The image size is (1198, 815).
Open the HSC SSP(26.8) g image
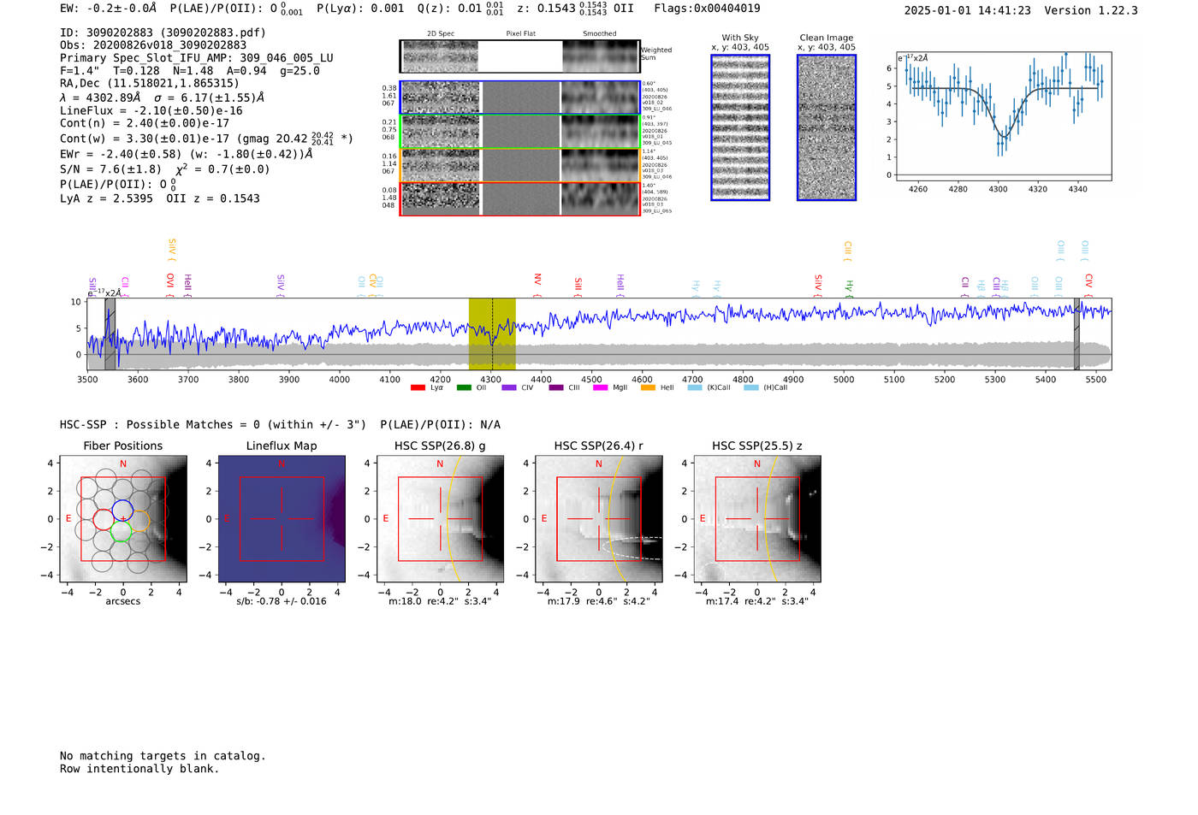(x=440, y=519)
